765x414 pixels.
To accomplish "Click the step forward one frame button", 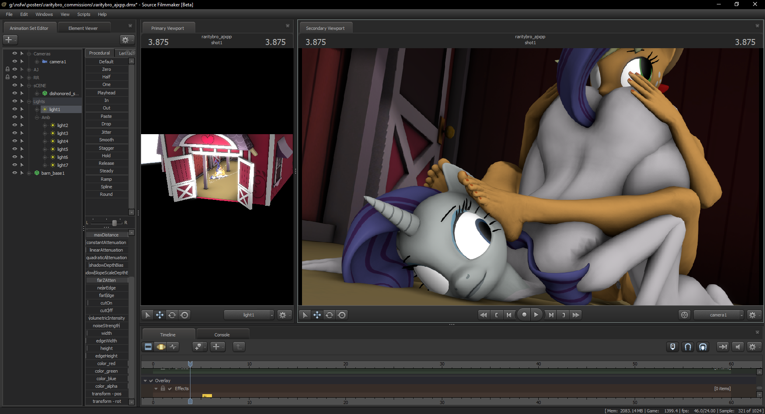I will click(551, 315).
